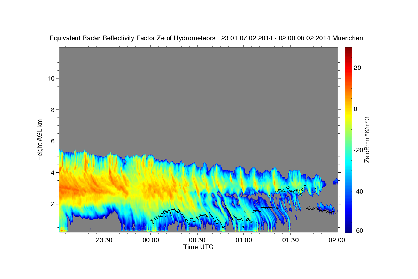Click the 01:30 time tick label
The image size is (418, 279).
pyautogui.click(x=291, y=240)
